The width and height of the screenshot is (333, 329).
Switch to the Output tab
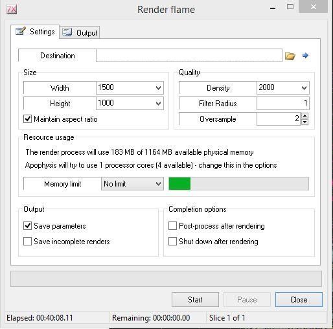coord(80,32)
